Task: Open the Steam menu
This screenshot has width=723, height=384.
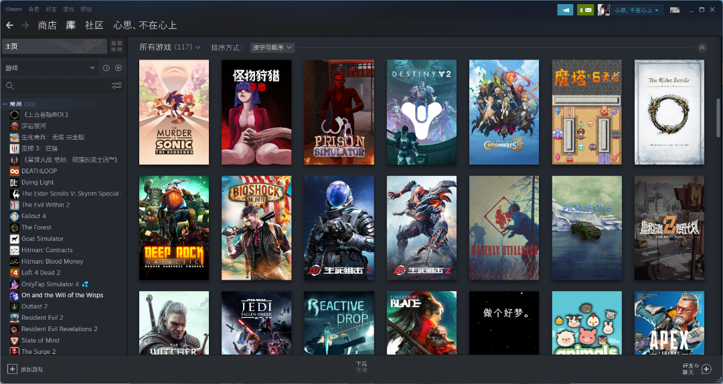Action: [13, 9]
